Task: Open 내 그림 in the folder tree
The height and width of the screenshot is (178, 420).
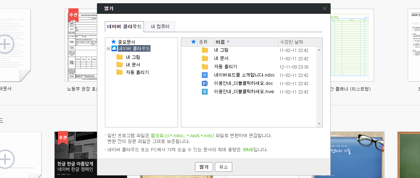Action: click(x=133, y=57)
